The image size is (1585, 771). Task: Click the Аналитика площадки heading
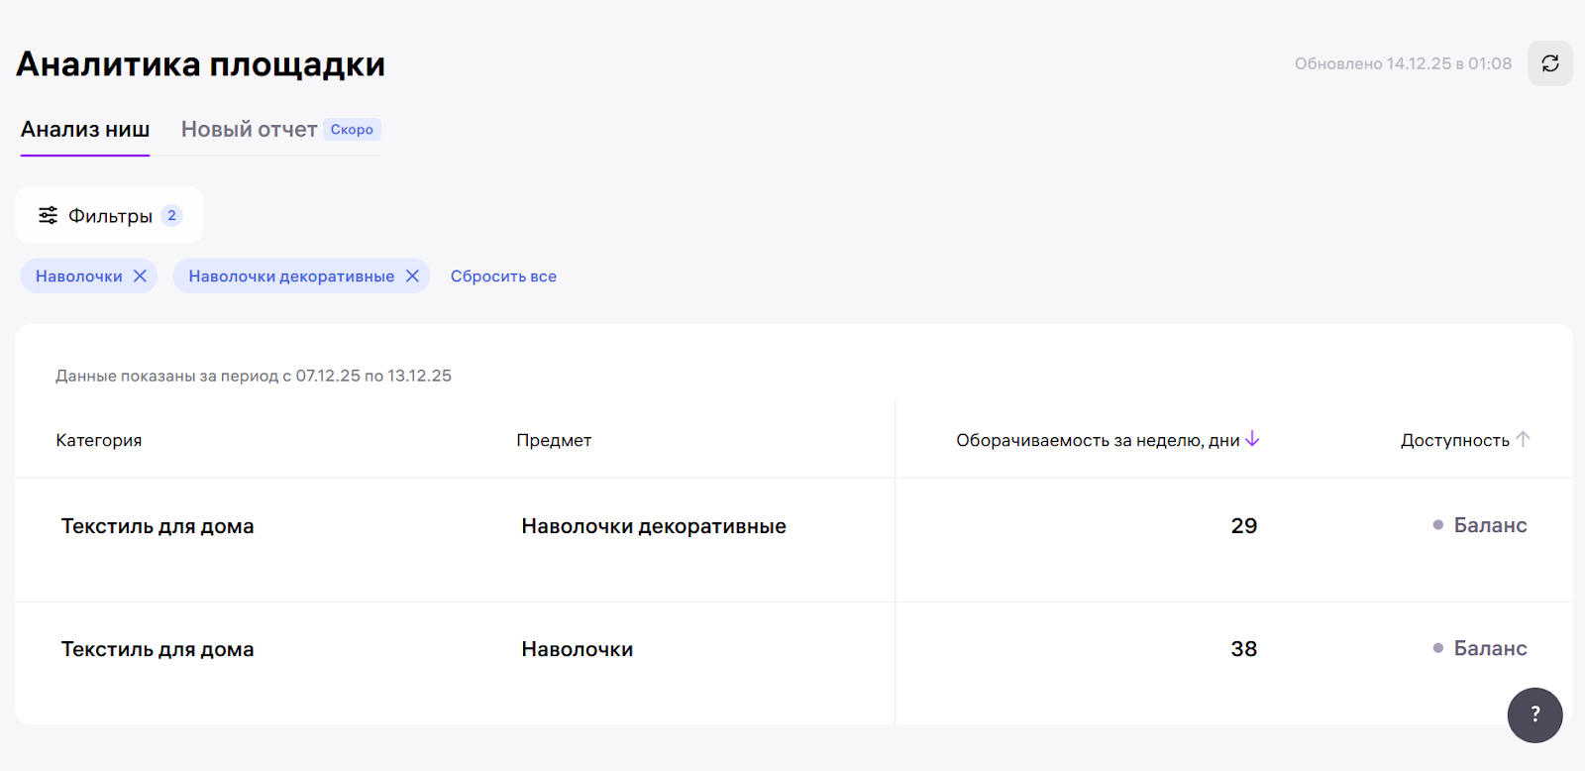(201, 63)
